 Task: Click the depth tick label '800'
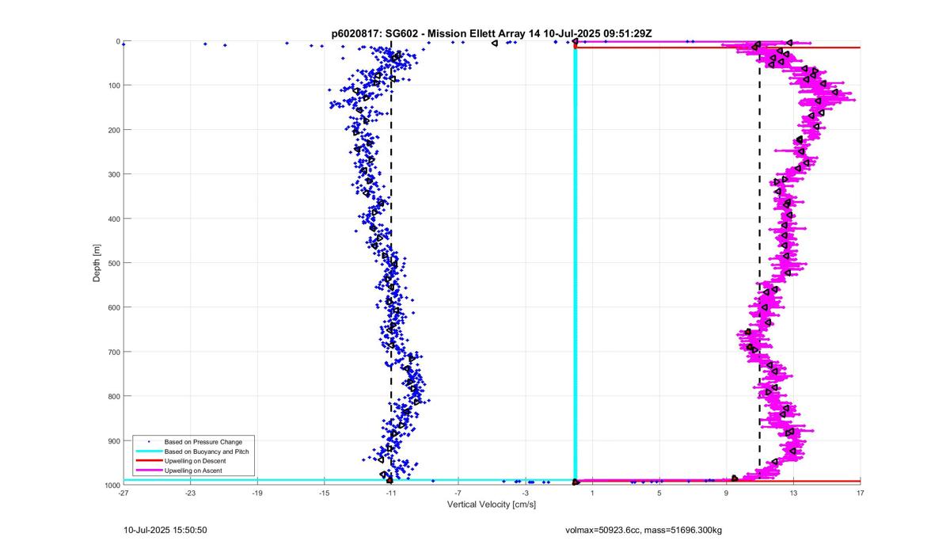pyautogui.click(x=113, y=396)
